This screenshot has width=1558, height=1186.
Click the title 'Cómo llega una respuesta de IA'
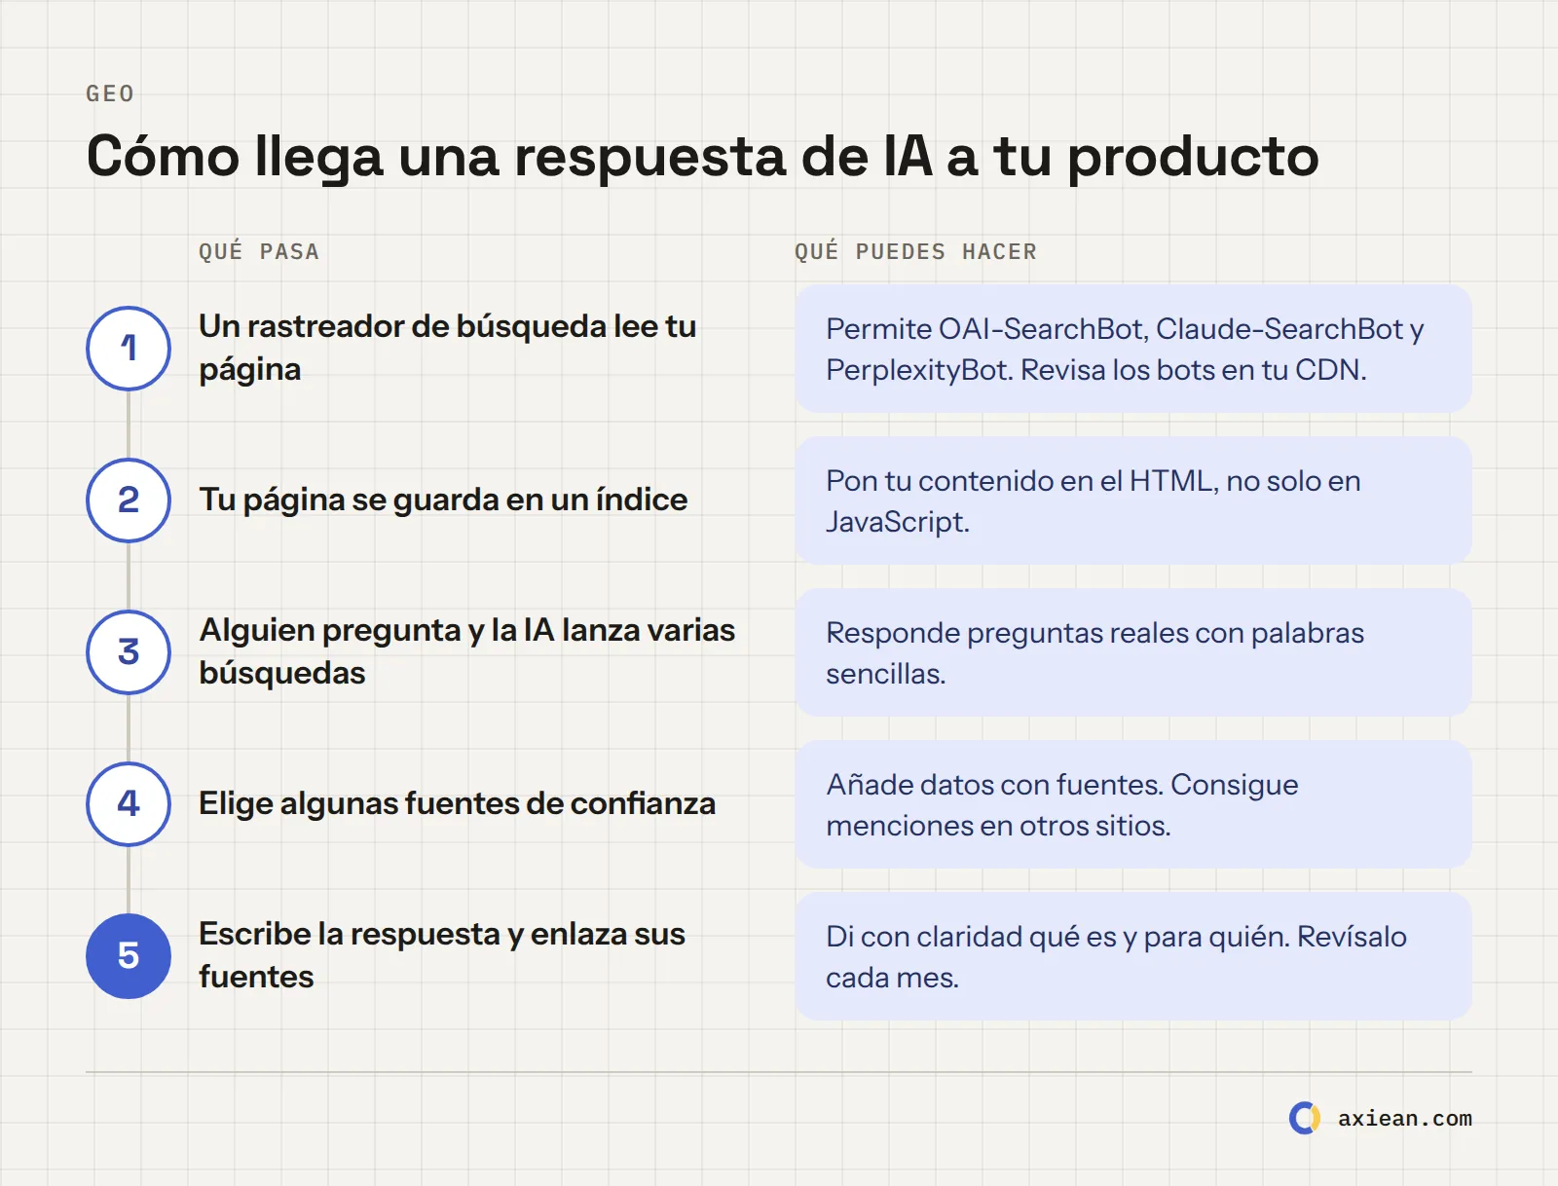pyautogui.click(x=702, y=157)
